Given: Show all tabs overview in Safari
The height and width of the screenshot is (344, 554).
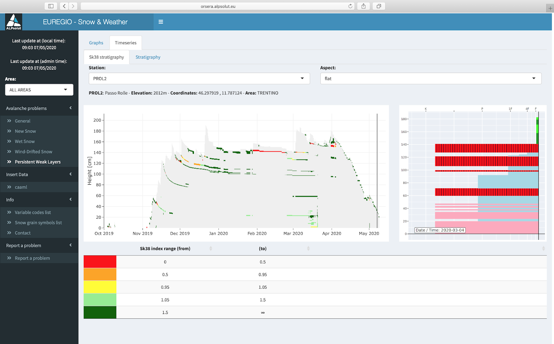Looking at the screenshot, I should [x=379, y=6].
